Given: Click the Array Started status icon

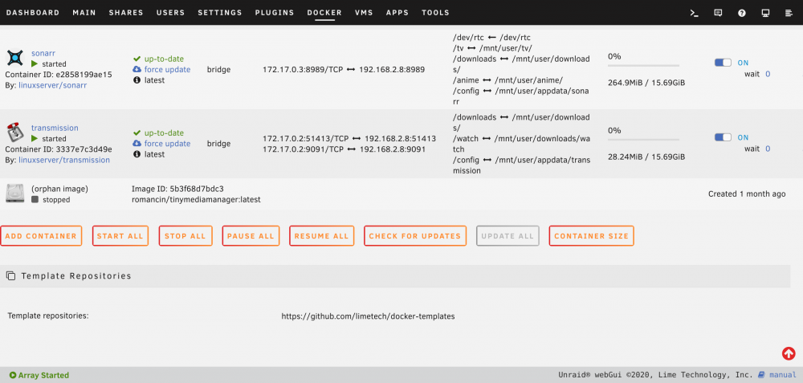Looking at the screenshot, I should coord(13,375).
